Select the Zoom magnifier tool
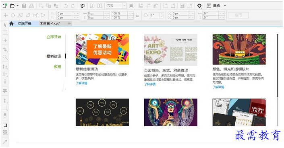284x148 pixels. pyautogui.click(x=5, y=57)
